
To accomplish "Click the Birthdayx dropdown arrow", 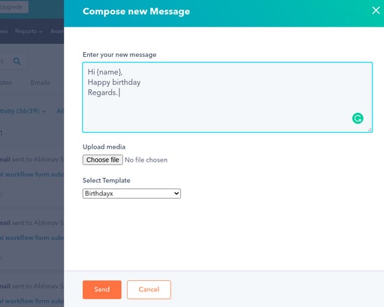I will click(176, 193).
